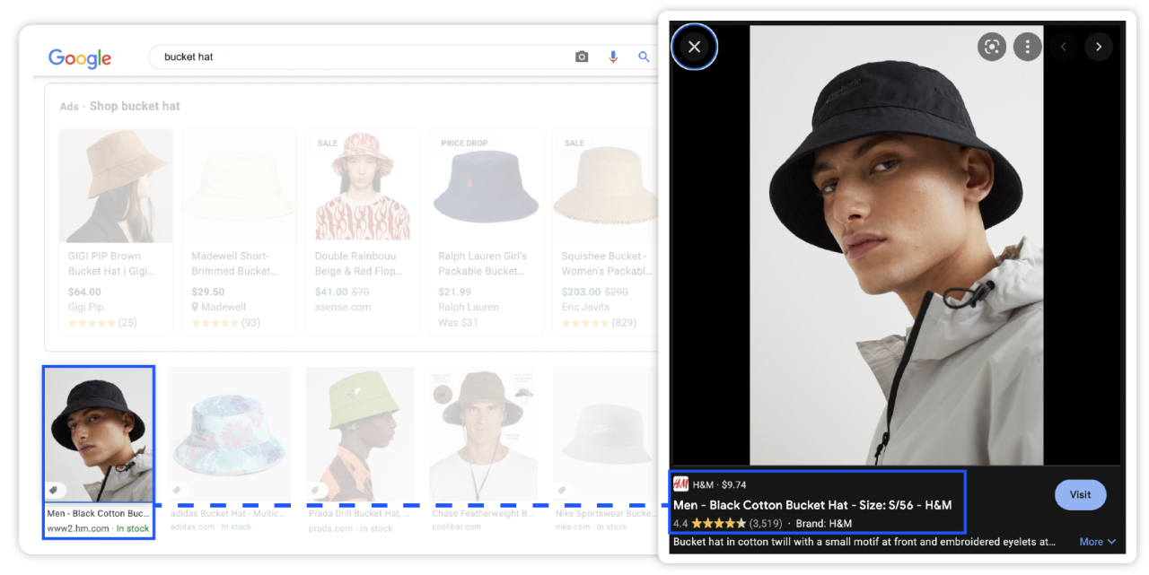Expand the product description via More
Viewport: 1149px width, 575px height.
(x=1096, y=541)
